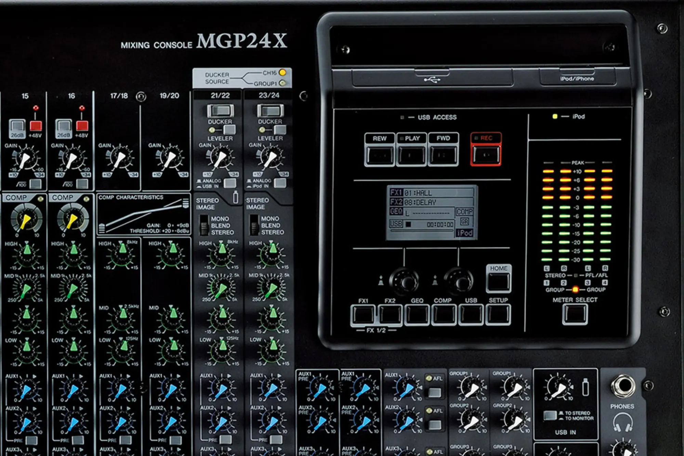Toggle the PRE switch below AUX2 on channel 15
This screenshot has width=684, height=456.
click(31, 440)
